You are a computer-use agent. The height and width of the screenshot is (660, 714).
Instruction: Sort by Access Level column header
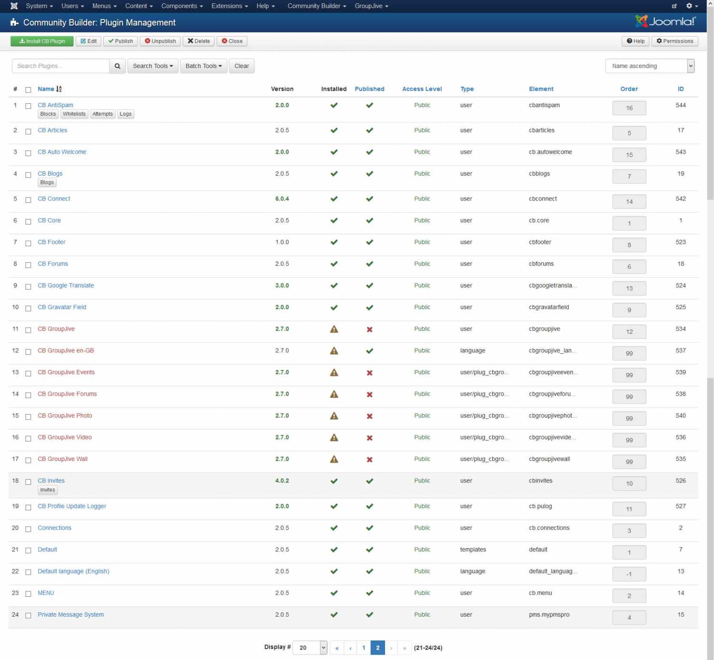click(x=422, y=89)
